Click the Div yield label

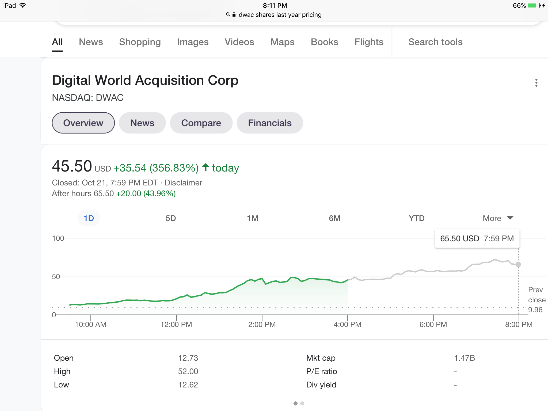tap(321, 385)
